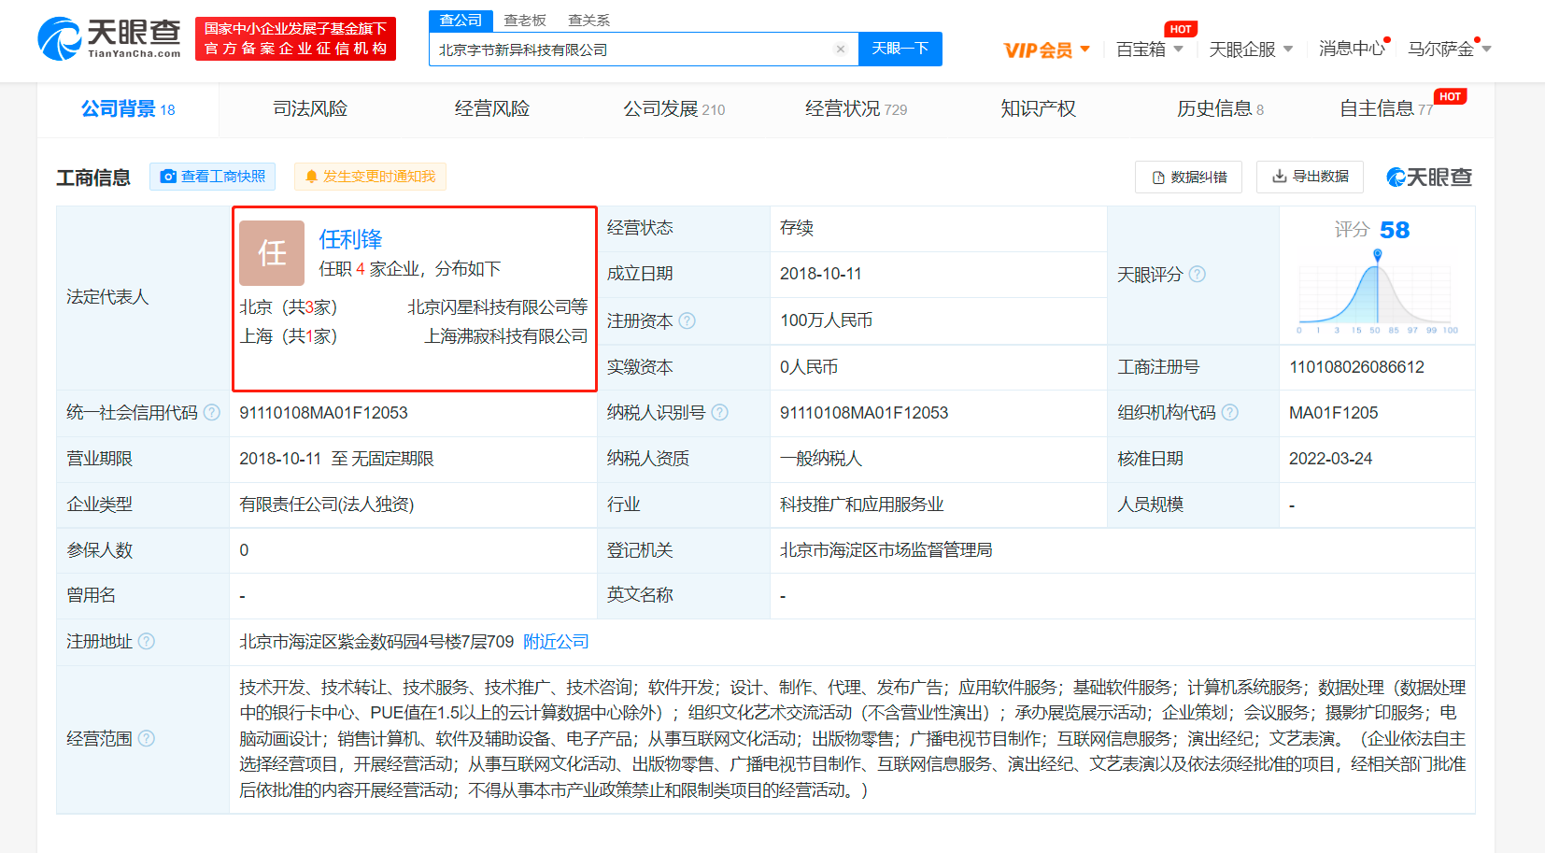Switch to the 查公司 search tab

coord(461,21)
